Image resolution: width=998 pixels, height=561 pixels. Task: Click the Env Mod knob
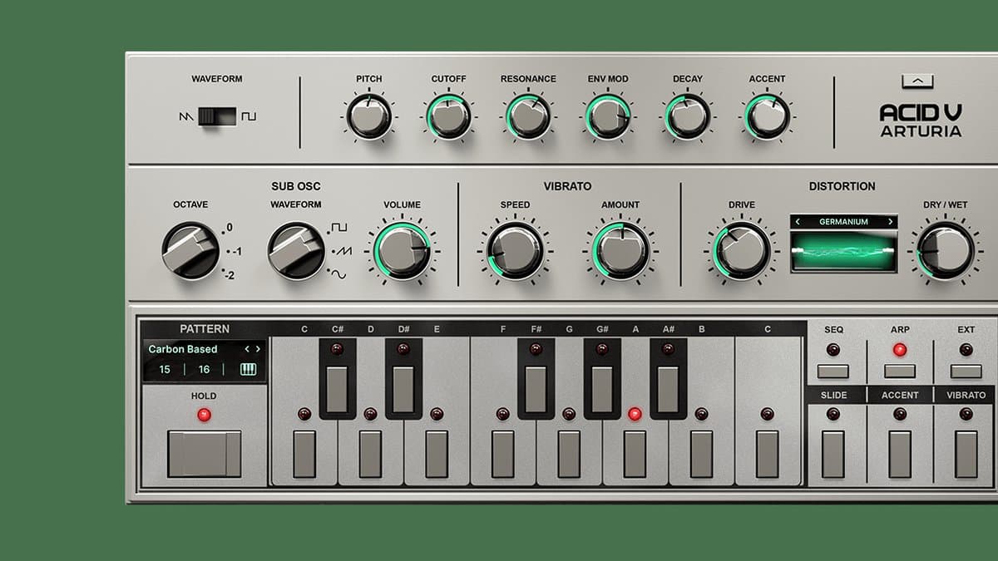point(607,117)
